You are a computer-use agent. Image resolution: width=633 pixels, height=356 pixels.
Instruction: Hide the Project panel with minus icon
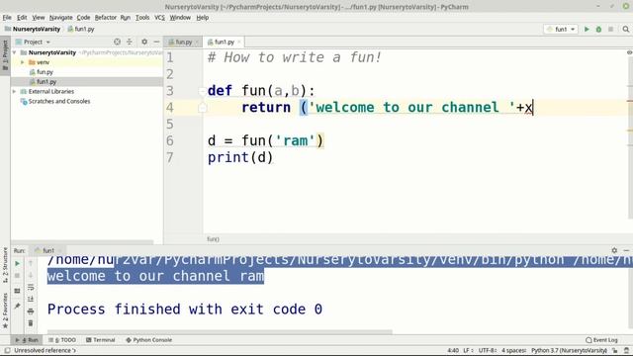[156, 42]
